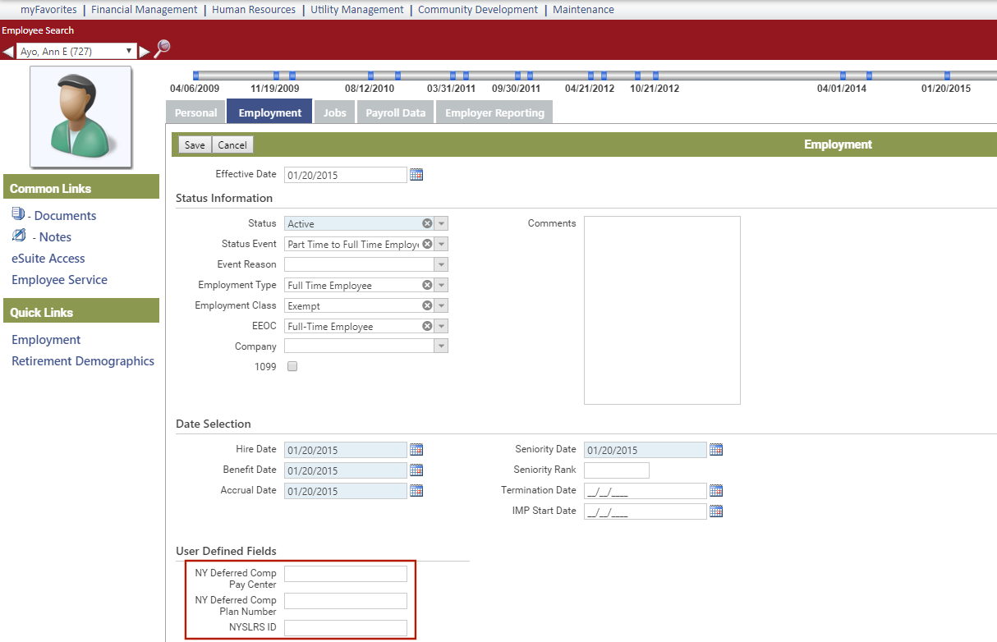Screen dimensions: 997x642
Task: Go to previous employee with left arrow
Action: [8, 52]
